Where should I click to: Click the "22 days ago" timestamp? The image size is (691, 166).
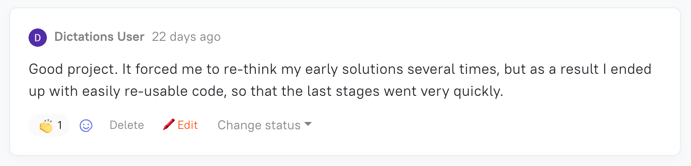coord(186,37)
